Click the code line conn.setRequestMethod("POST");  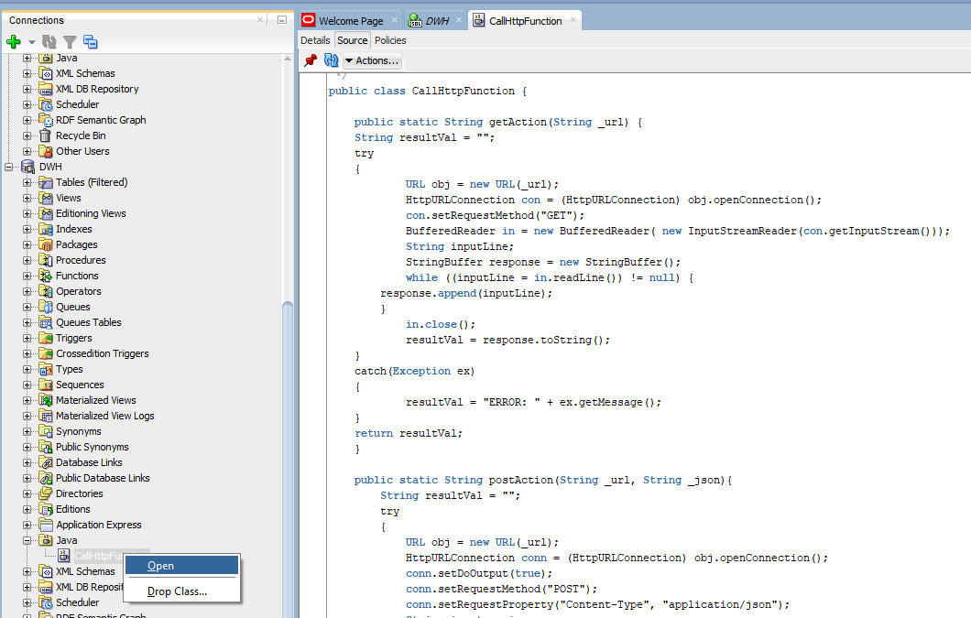(x=502, y=589)
